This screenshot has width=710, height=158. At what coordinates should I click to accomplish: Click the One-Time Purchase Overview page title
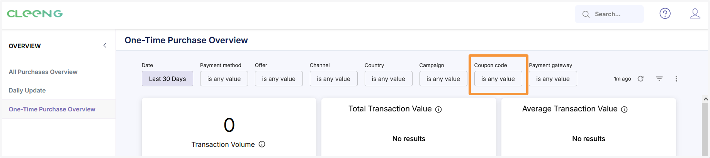pos(186,40)
